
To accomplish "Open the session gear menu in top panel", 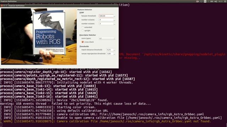I will pos(225,1).
